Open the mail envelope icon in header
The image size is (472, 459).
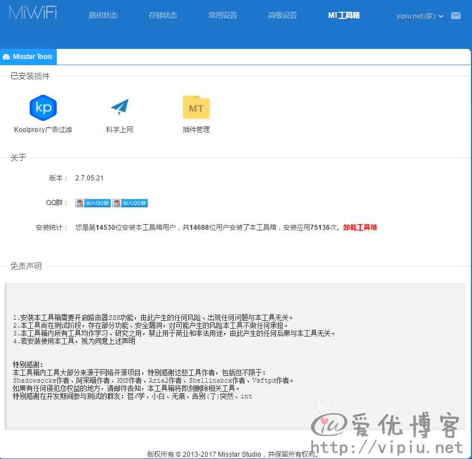(456, 16)
